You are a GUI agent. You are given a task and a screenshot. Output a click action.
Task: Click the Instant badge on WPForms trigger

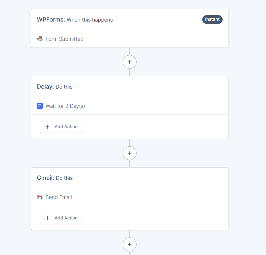point(212,19)
